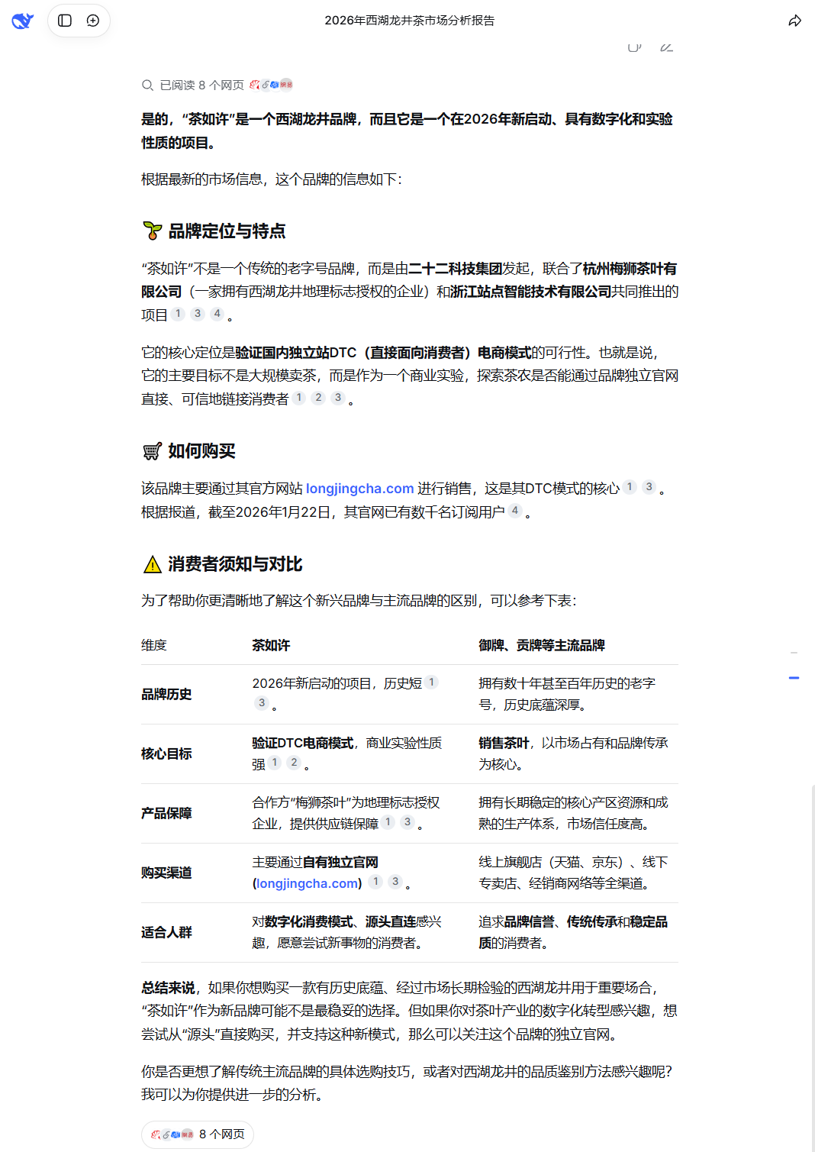Click the 总结来说 summary paragraph
This screenshot has height=1152, width=815.
tap(409, 1011)
